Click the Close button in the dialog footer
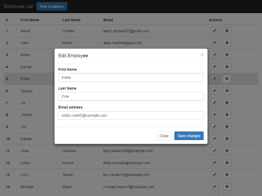 coord(164,136)
